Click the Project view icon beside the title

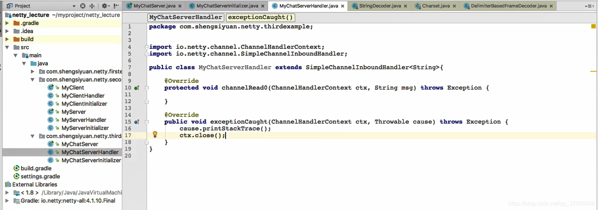pyautogui.click(x=10, y=6)
